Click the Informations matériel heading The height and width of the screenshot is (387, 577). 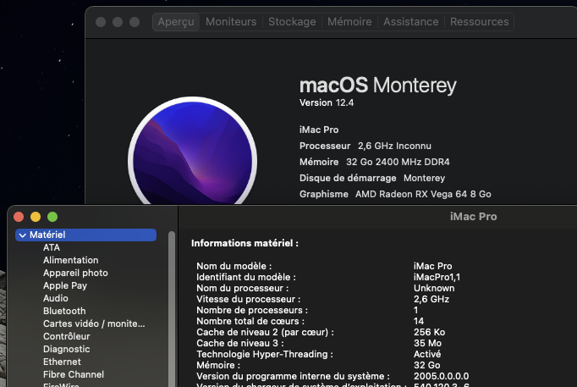(x=245, y=243)
